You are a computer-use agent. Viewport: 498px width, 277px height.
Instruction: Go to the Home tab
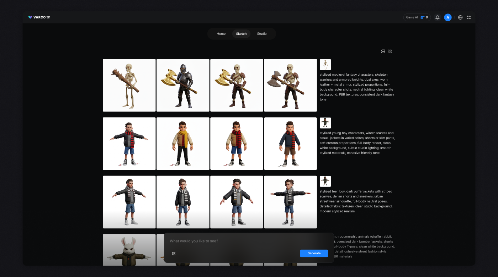pyautogui.click(x=221, y=34)
